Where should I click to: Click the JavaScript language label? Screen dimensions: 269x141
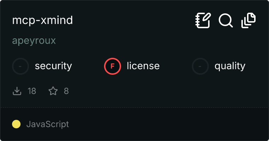tap(47, 124)
